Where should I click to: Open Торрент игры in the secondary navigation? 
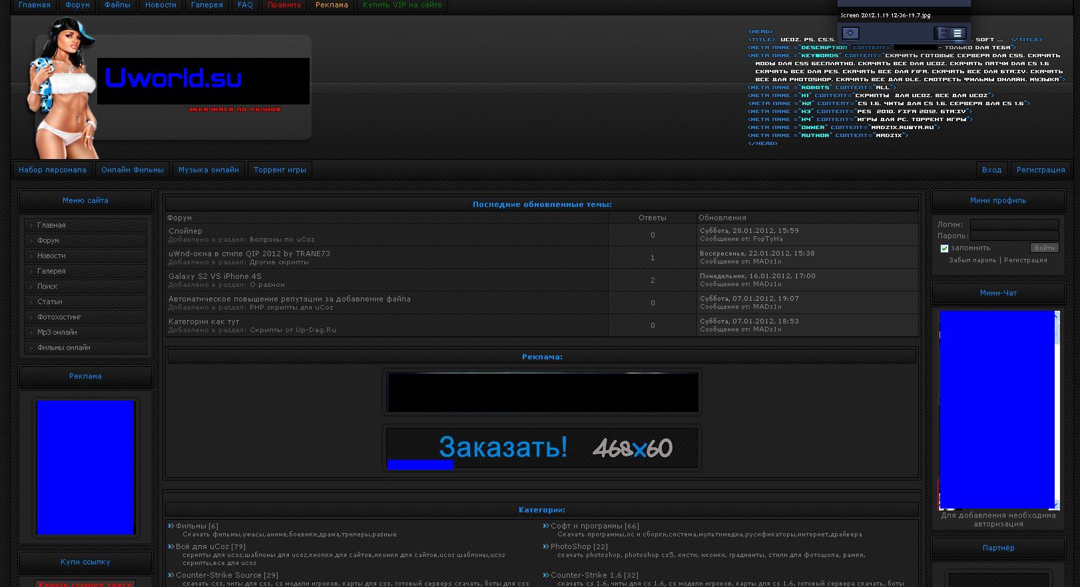click(x=280, y=170)
